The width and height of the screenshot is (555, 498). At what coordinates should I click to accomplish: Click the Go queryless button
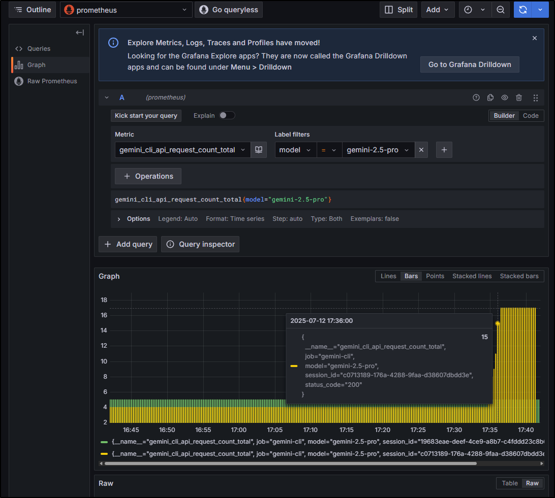click(229, 10)
